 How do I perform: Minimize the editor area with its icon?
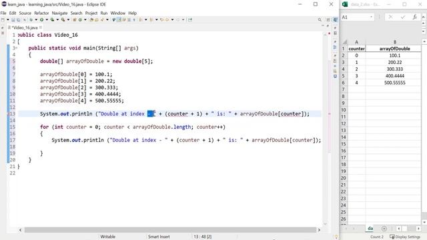tap(323, 25)
